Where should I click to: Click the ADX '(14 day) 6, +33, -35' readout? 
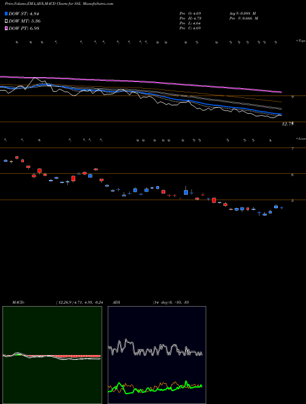(x=171, y=302)
